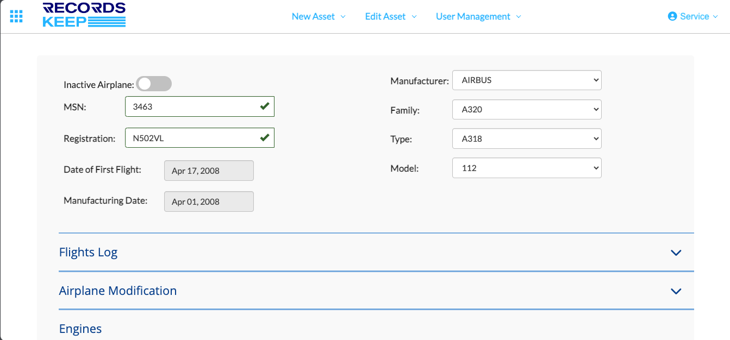730x340 pixels.
Task: Click the Manufacturing Date field
Action: click(209, 202)
